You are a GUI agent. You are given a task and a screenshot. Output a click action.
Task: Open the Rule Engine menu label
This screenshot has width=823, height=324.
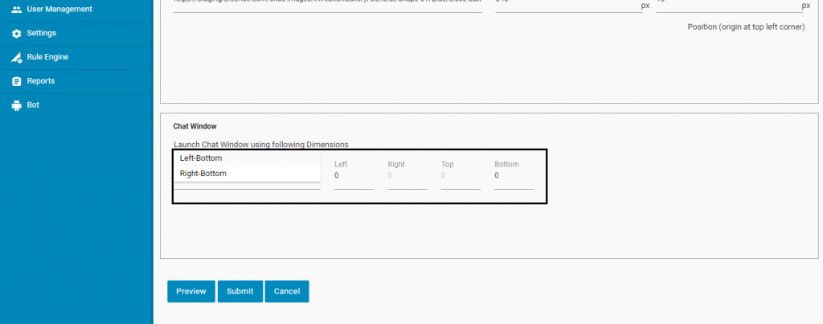click(x=47, y=57)
